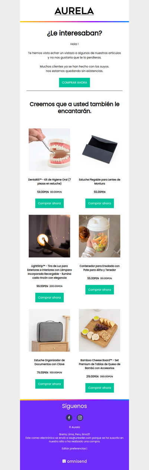The height and width of the screenshot is (470, 149).
Task: Buy the Bamboo Cheese Board set
Action: (99, 388)
